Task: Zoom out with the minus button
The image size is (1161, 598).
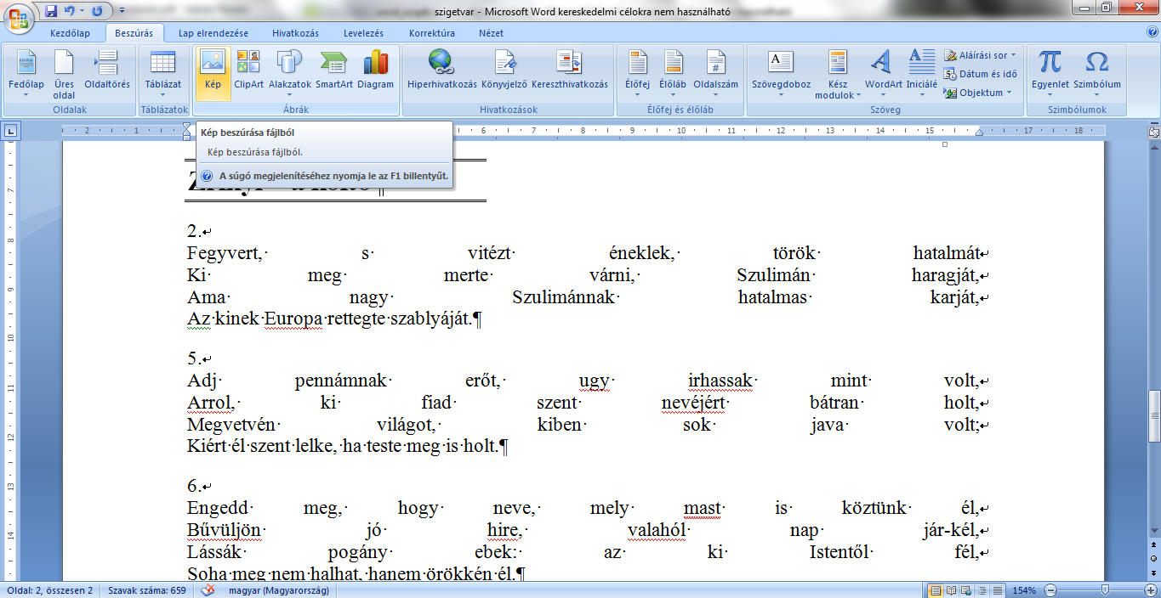Action: [1051, 590]
